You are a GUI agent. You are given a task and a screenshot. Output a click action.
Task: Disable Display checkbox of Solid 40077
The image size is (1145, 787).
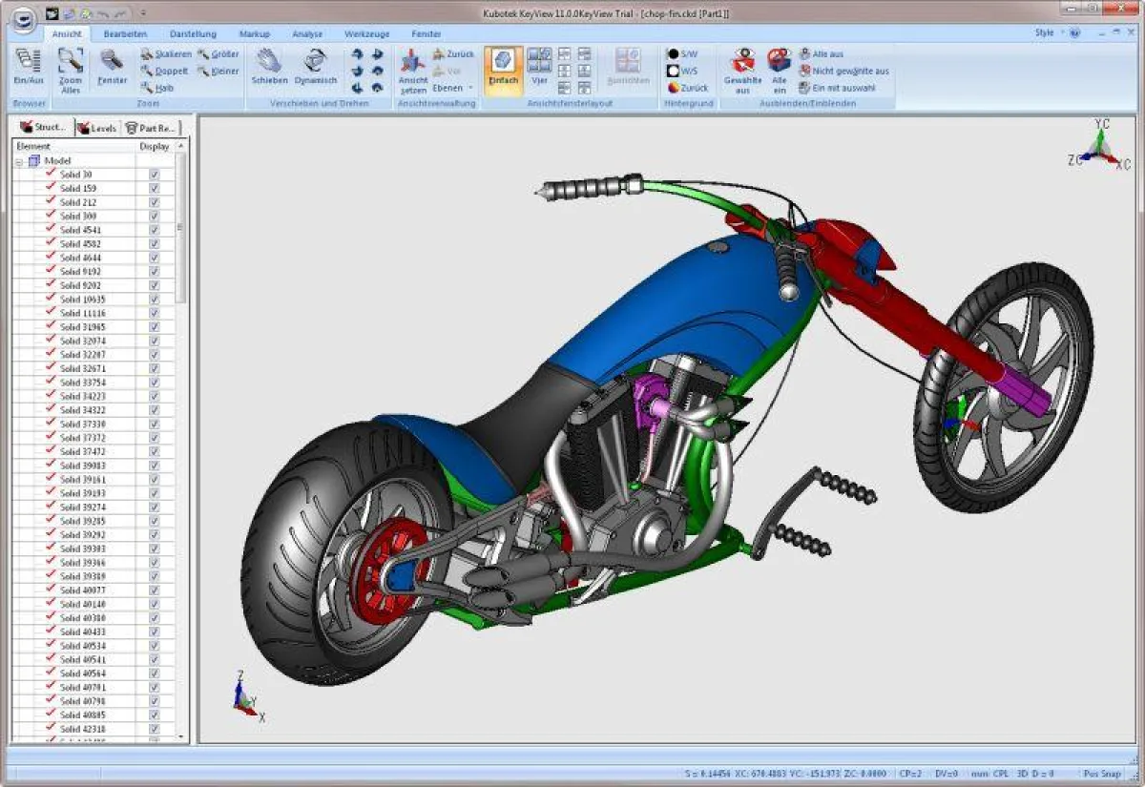pyautogui.click(x=154, y=590)
